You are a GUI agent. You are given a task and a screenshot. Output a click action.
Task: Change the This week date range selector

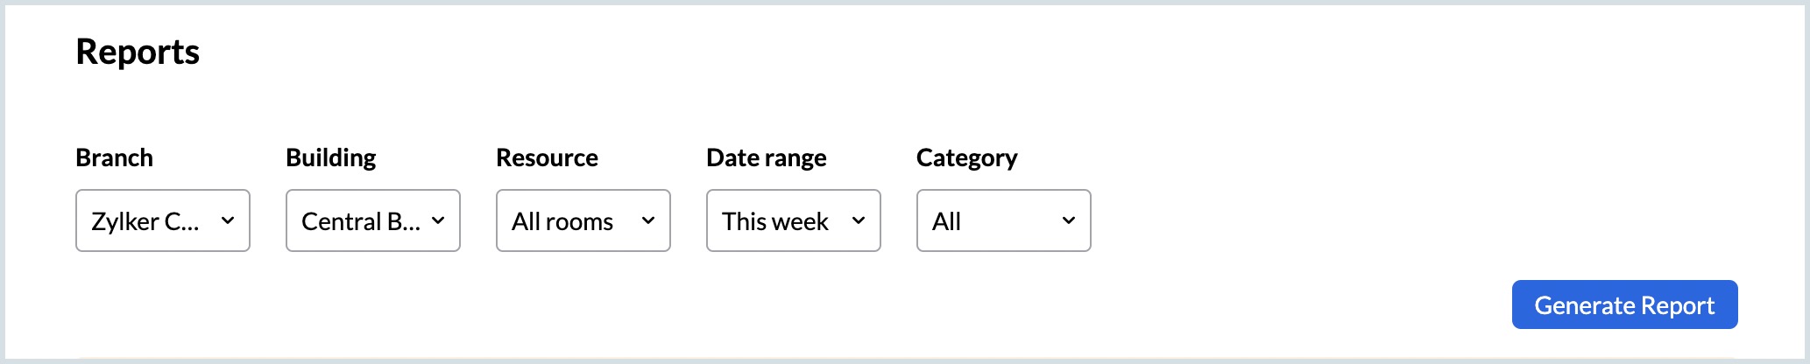coord(794,220)
